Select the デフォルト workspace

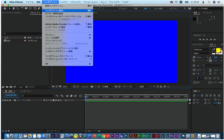pos(123,9)
